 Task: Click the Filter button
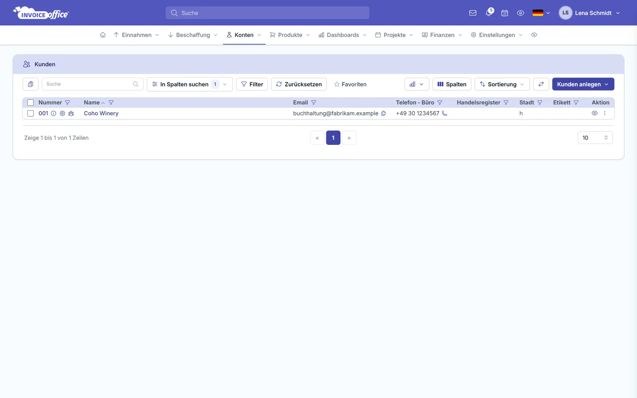[x=252, y=84]
